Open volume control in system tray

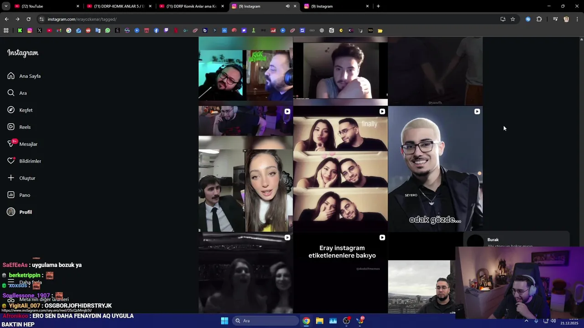(x=553, y=321)
